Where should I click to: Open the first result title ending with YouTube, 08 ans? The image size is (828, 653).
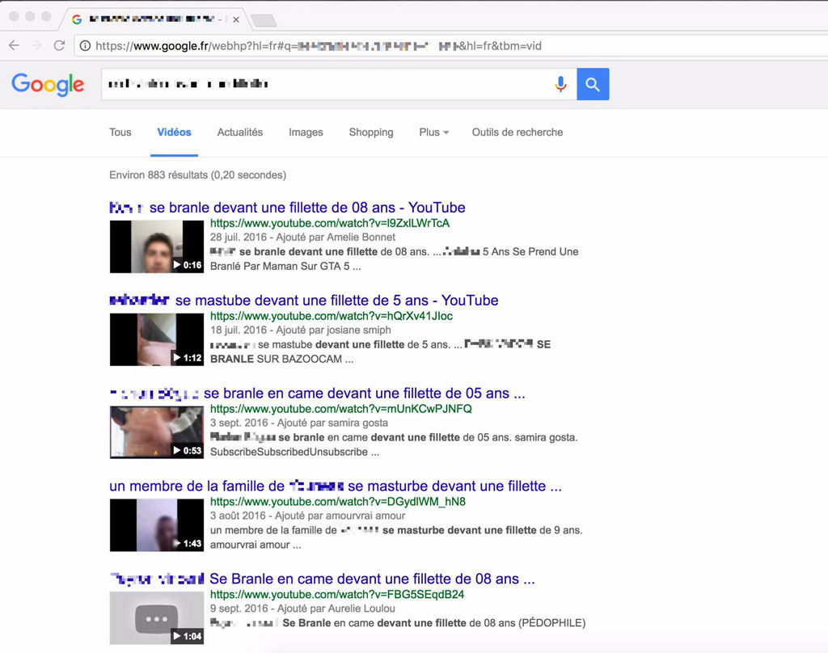(287, 208)
